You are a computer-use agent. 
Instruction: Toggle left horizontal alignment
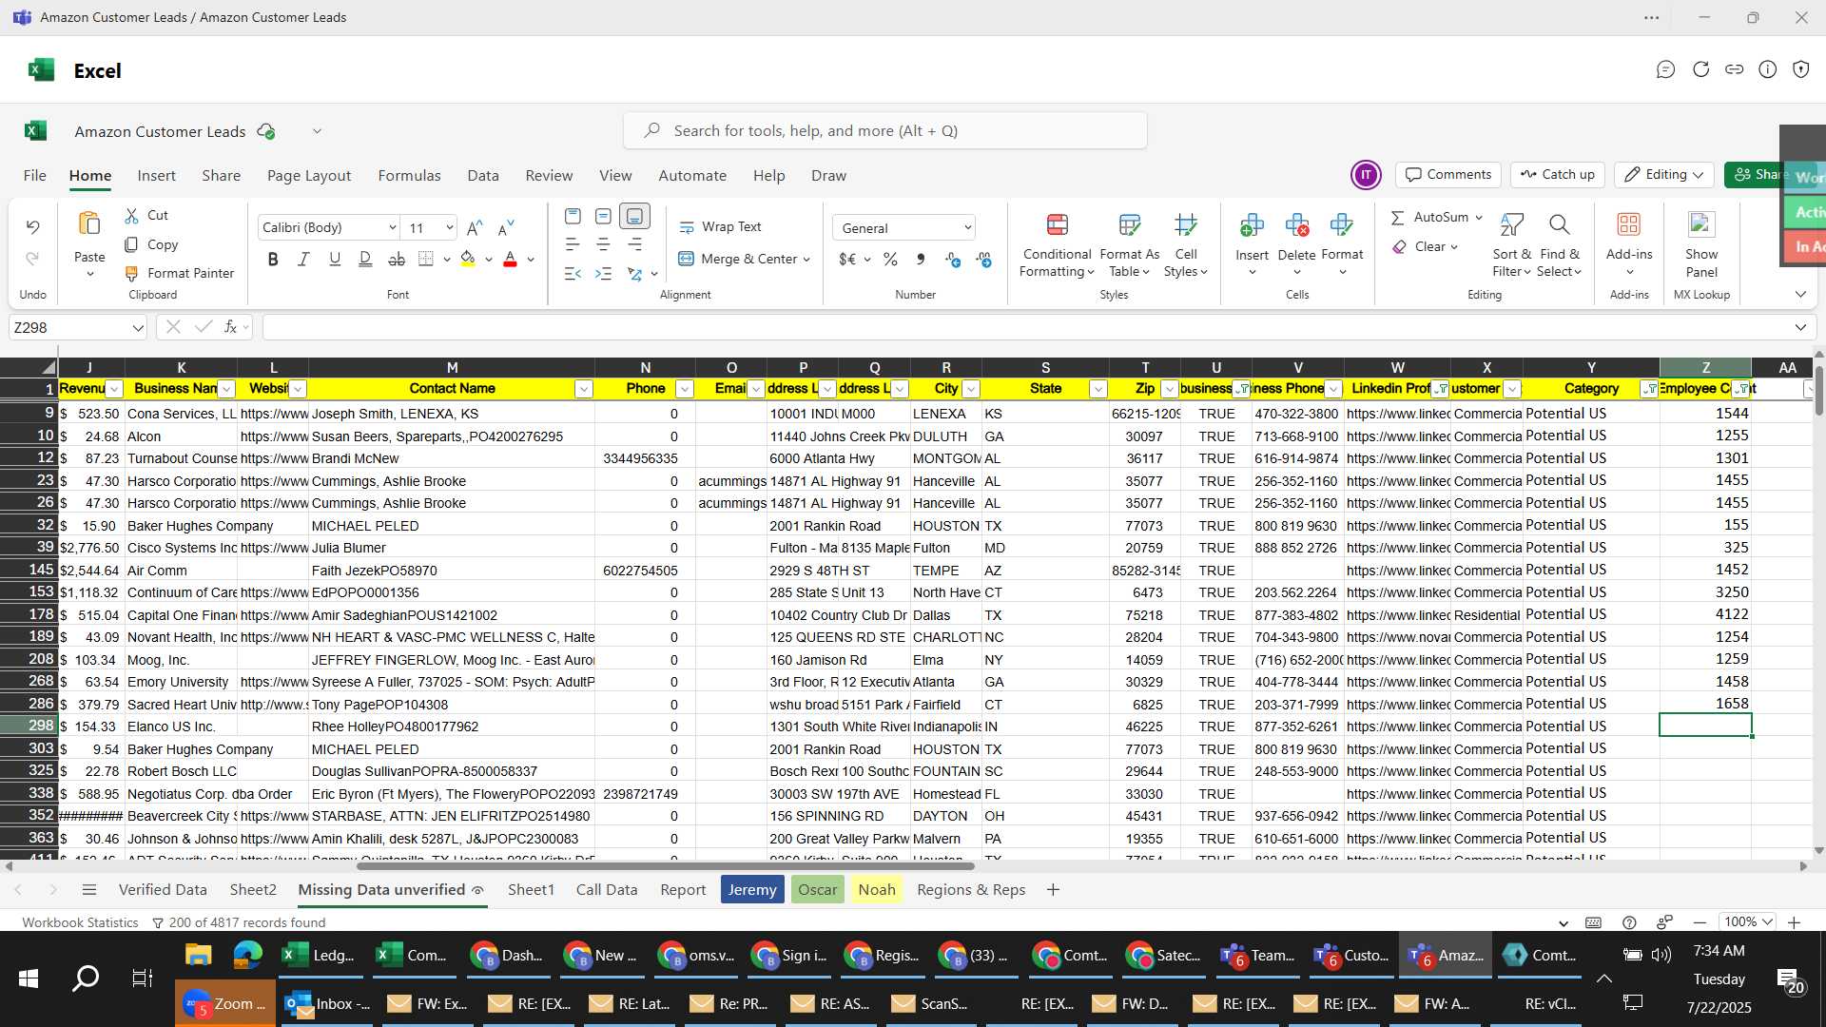click(573, 244)
